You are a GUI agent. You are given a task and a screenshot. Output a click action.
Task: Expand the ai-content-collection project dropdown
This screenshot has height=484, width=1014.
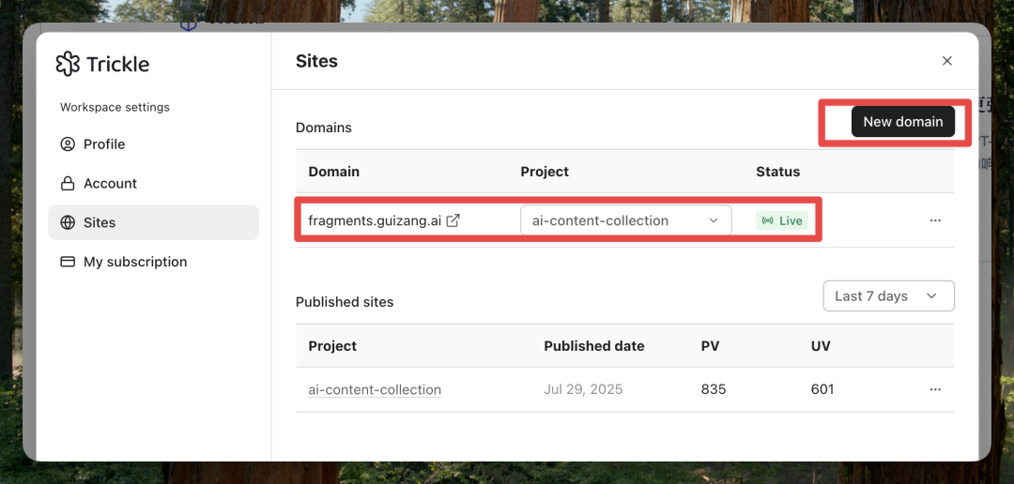click(626, 220)
